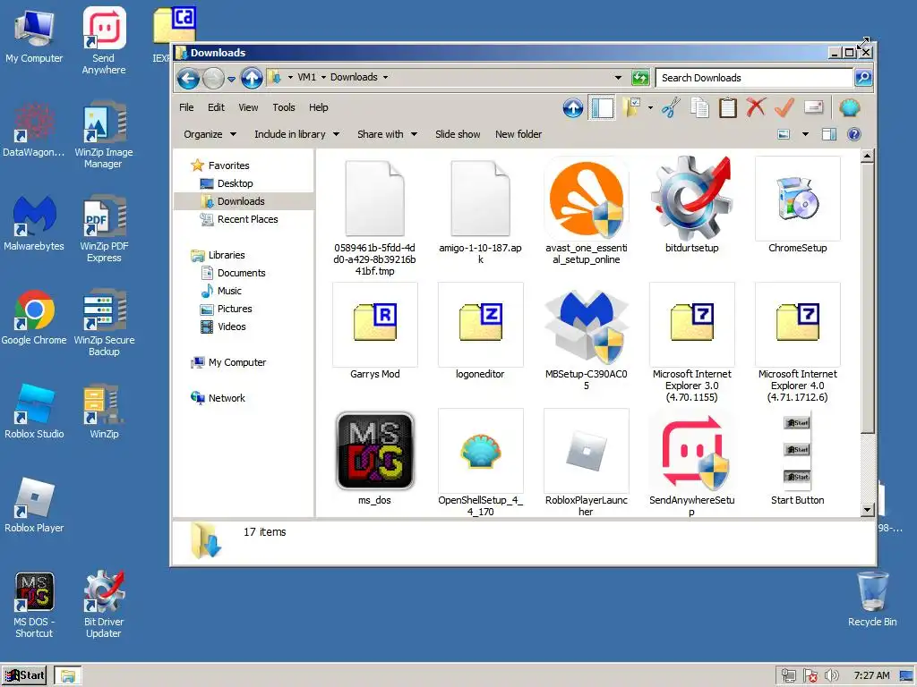Select the ChromeSetup installer file
This screenshot has height=687, width=917.
(x=798, y=205)
